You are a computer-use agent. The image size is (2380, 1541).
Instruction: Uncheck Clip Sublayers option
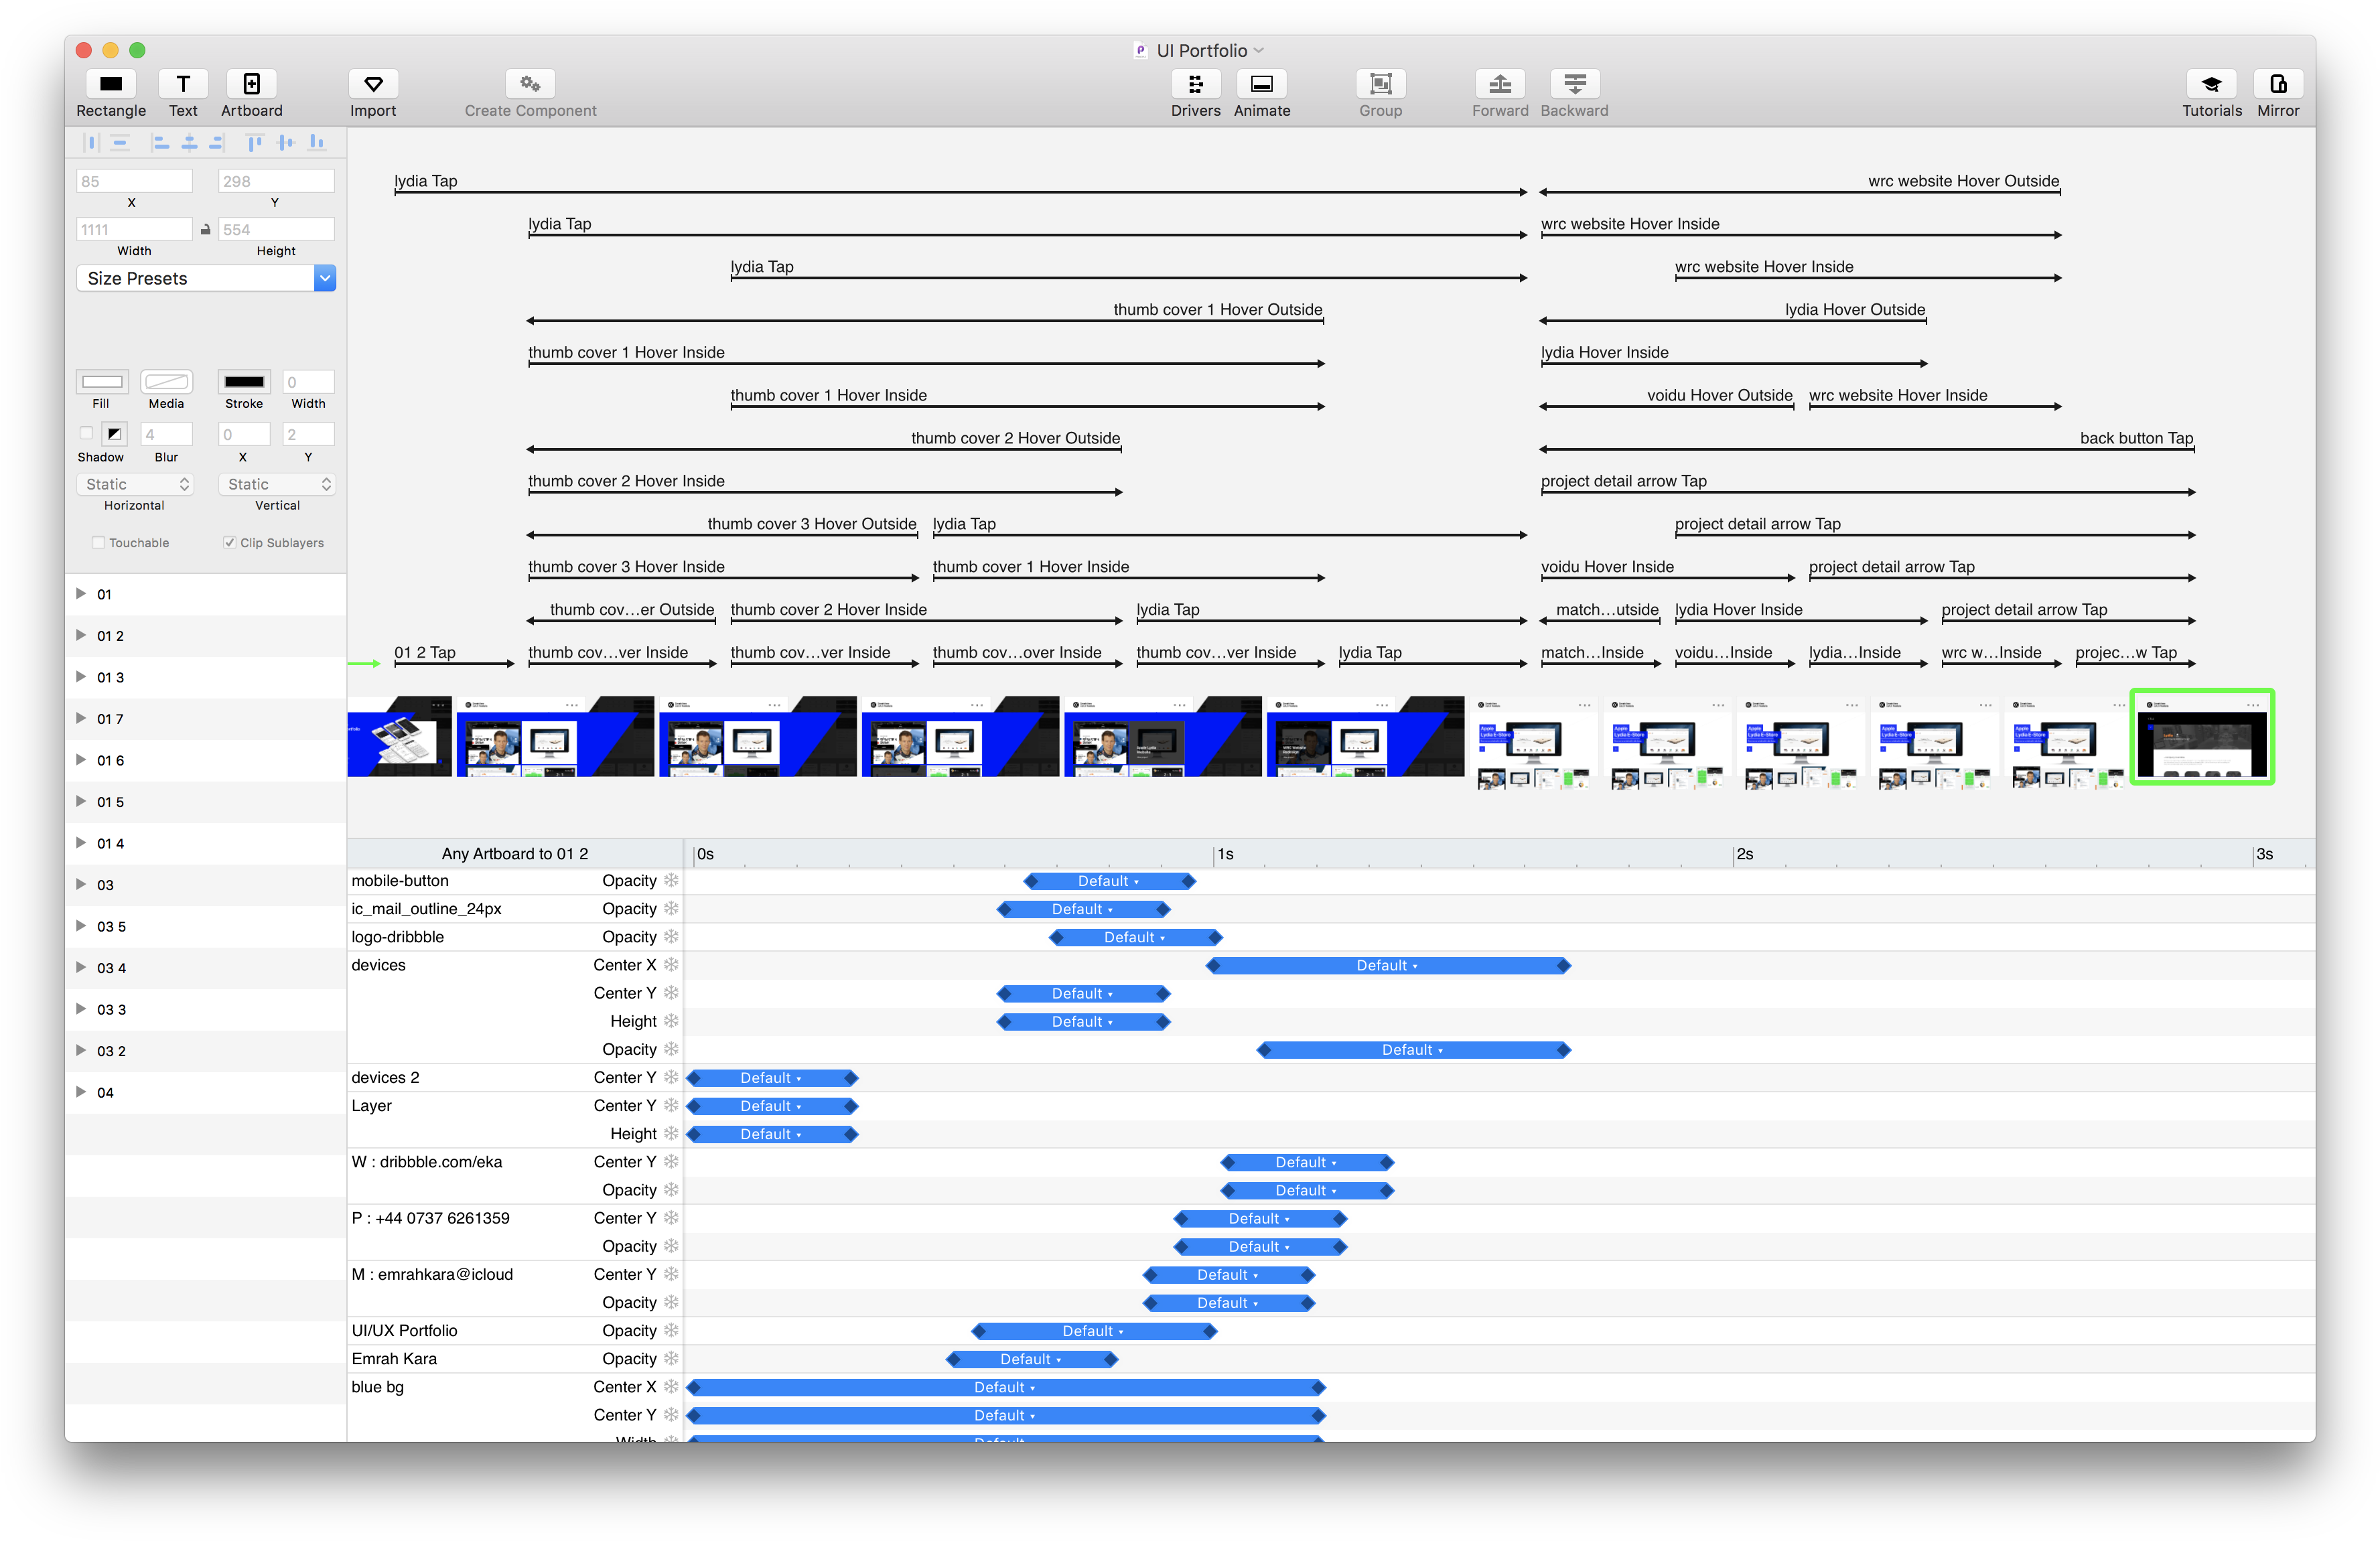(230, 543)
